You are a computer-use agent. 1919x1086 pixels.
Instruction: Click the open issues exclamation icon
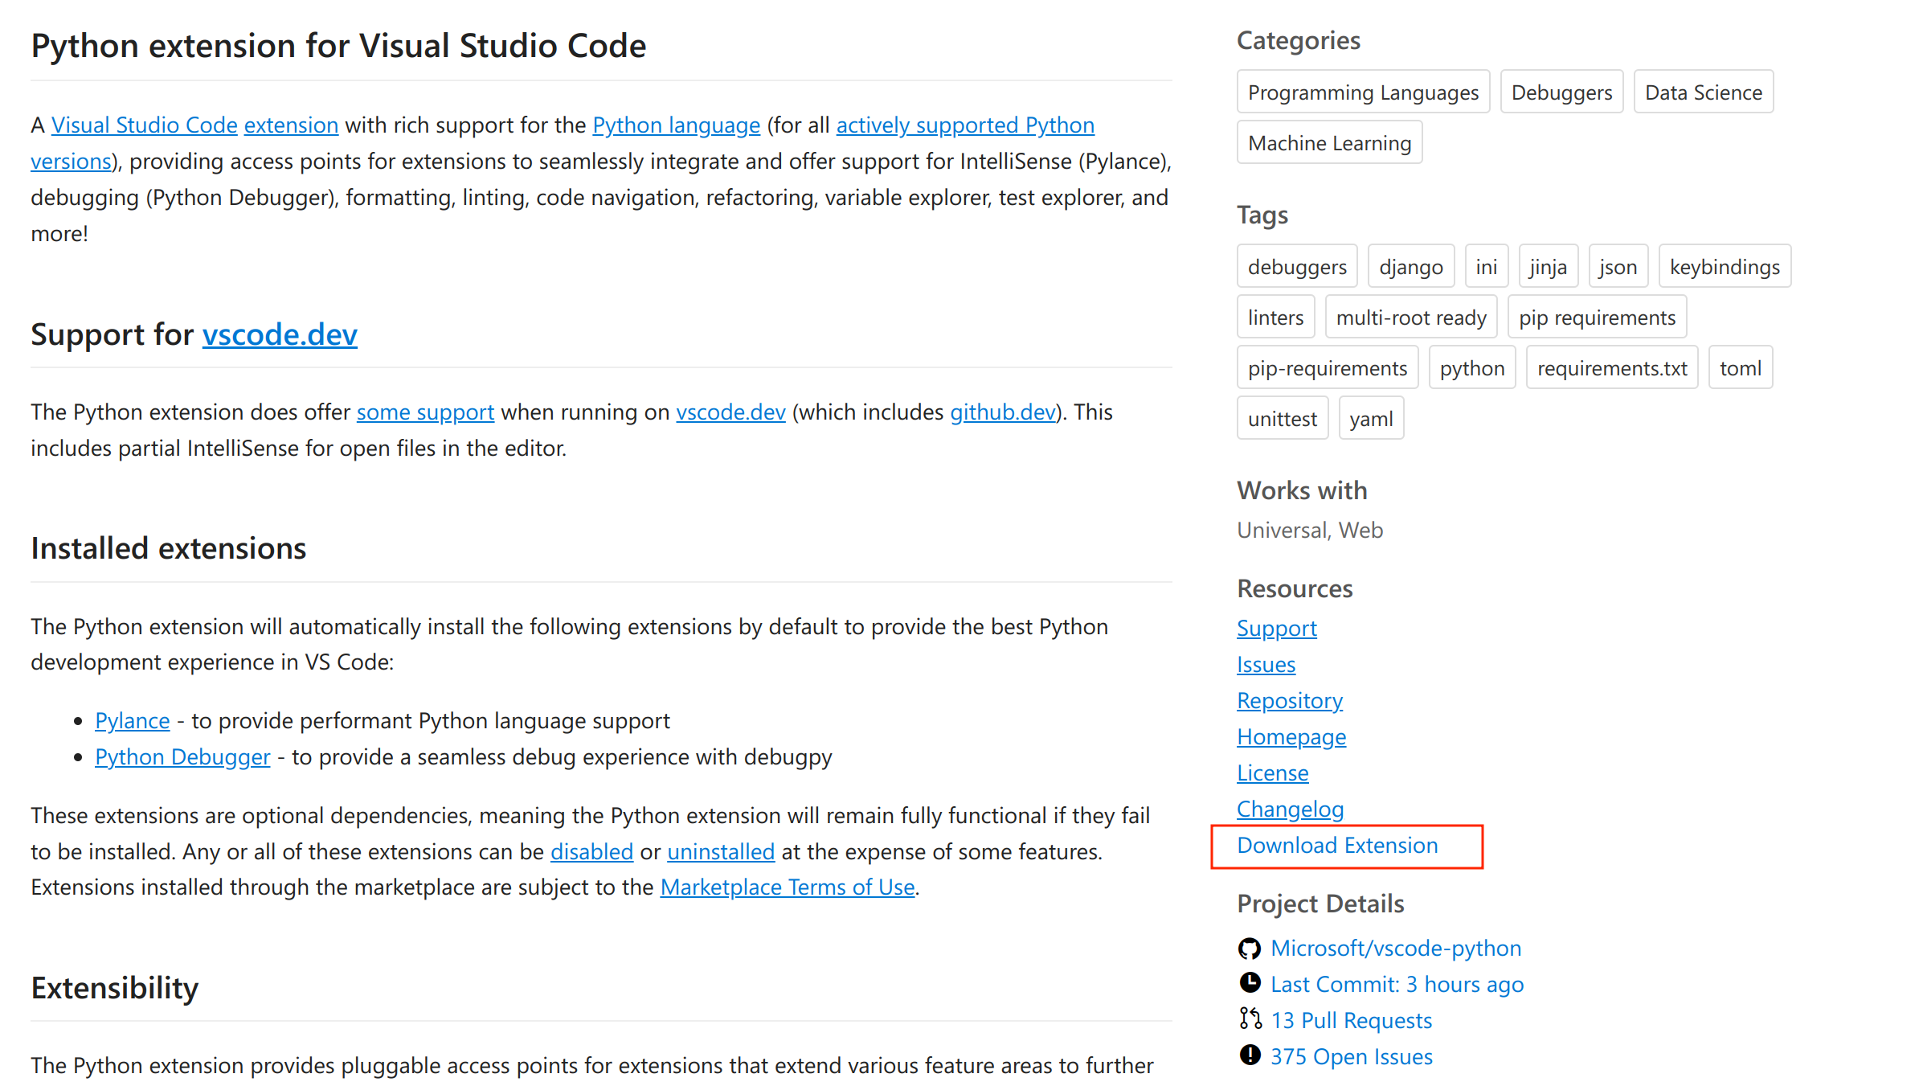click(x=1249, y=1055)
